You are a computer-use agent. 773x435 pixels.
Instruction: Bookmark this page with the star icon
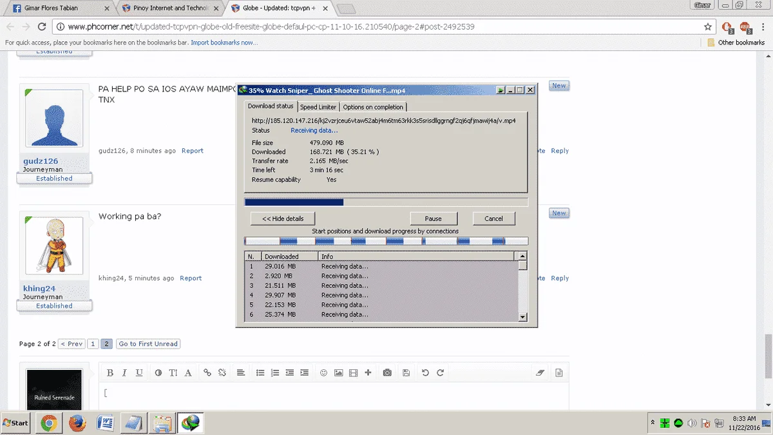708,27
